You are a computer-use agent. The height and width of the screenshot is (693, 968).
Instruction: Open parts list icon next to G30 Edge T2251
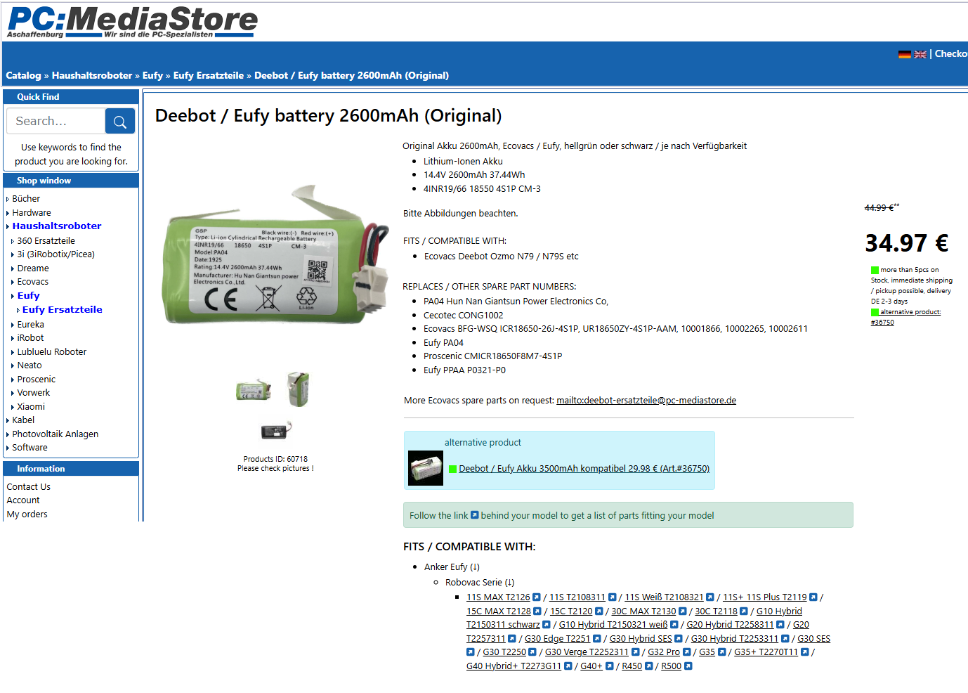pyautogui.click(x=597, y=639)
